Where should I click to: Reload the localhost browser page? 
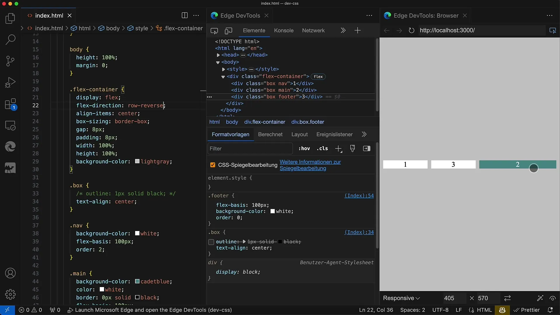(x=411, y=30)
